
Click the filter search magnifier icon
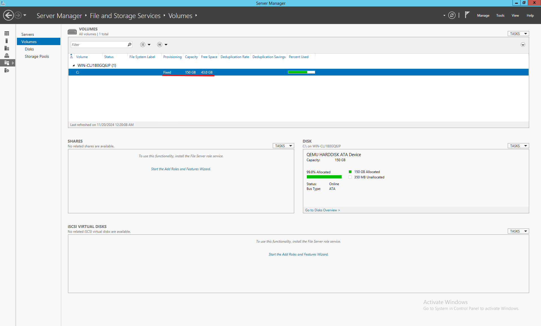(129, 45)
